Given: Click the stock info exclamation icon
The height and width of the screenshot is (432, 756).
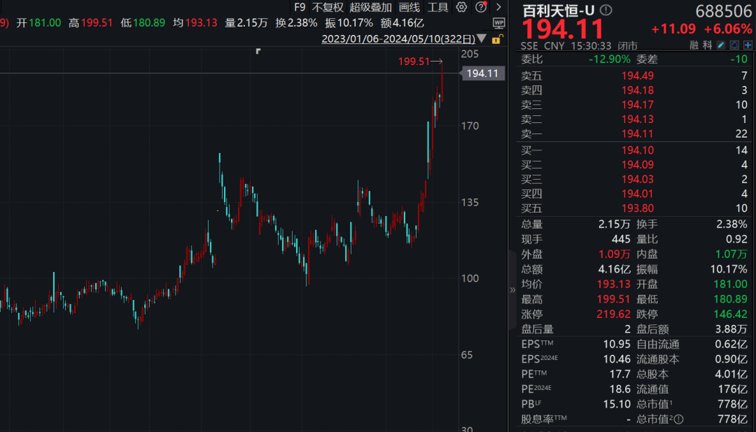Looking at the screenshot, I should (x=606, y=10).
